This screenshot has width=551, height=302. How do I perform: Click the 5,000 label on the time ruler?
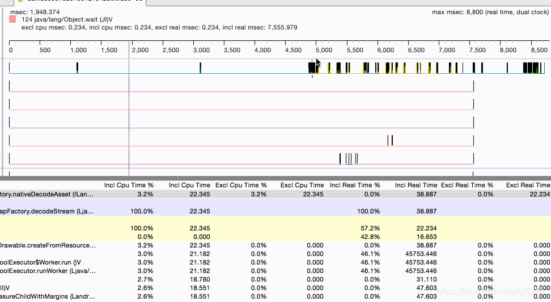(324, 50)
